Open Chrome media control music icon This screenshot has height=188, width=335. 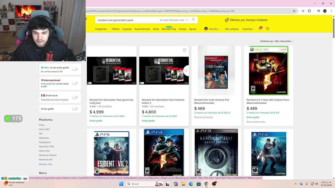(319, 11)
